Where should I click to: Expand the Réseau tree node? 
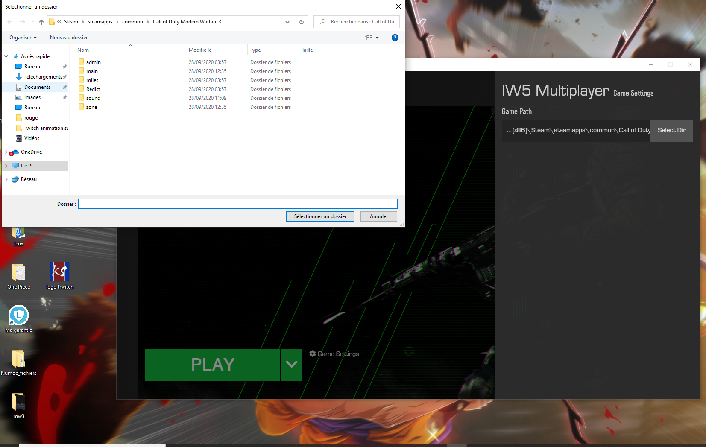click(x=6, y=179)
